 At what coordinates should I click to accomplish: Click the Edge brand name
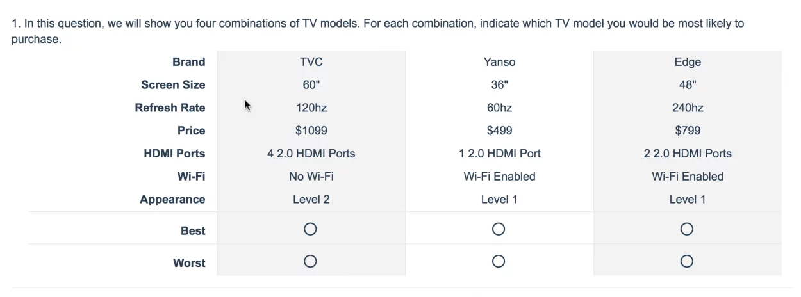pyautogui.click(x=688, y=62)
